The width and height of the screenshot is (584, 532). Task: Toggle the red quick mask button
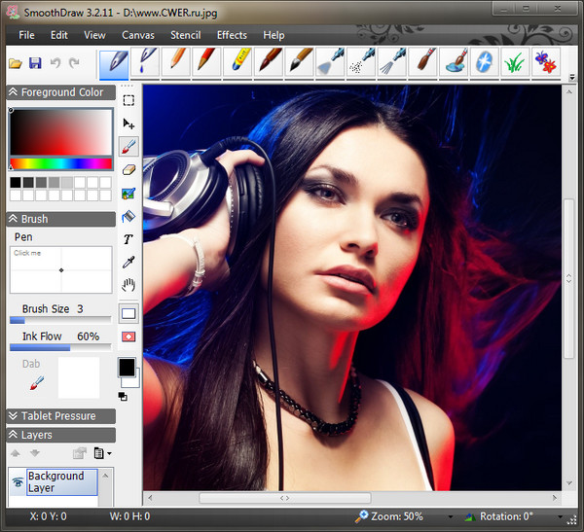click(128, 337)
